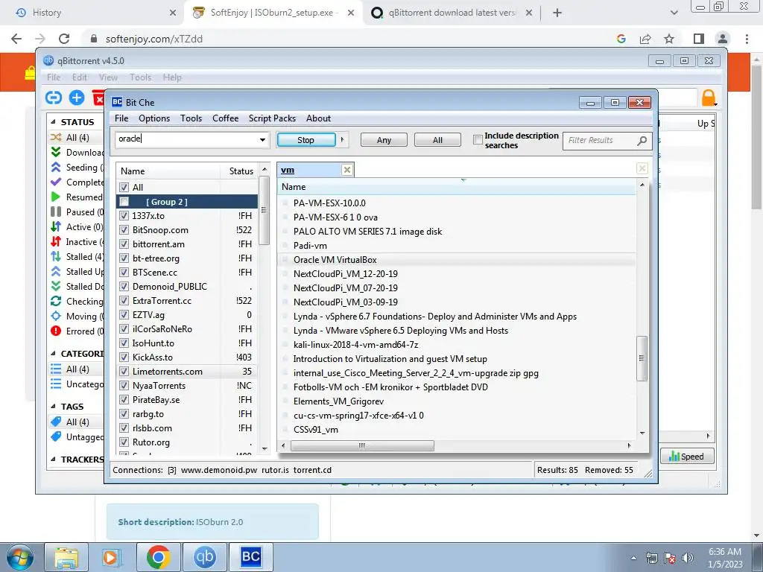763x572 pixels.
Task: Collapse the TRACKERS section
Action: point(53,459)
